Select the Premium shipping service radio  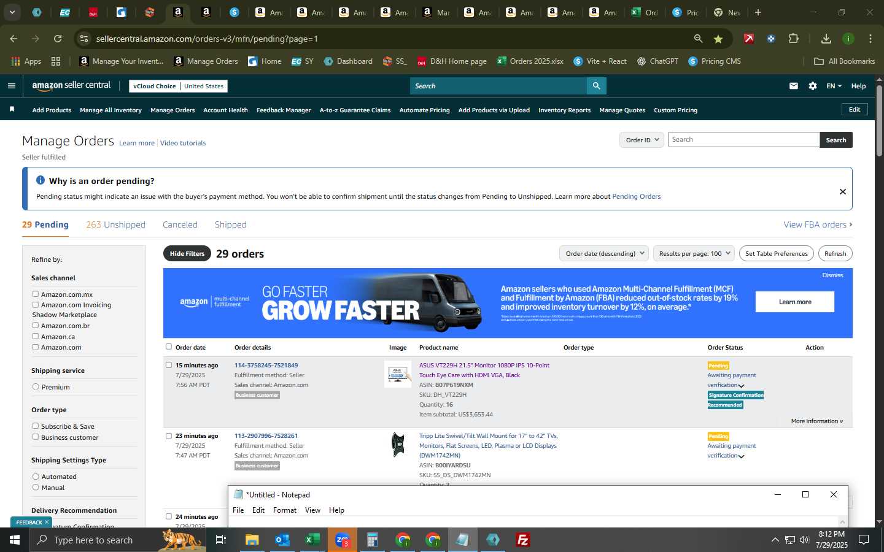click(x=36, y=387)
